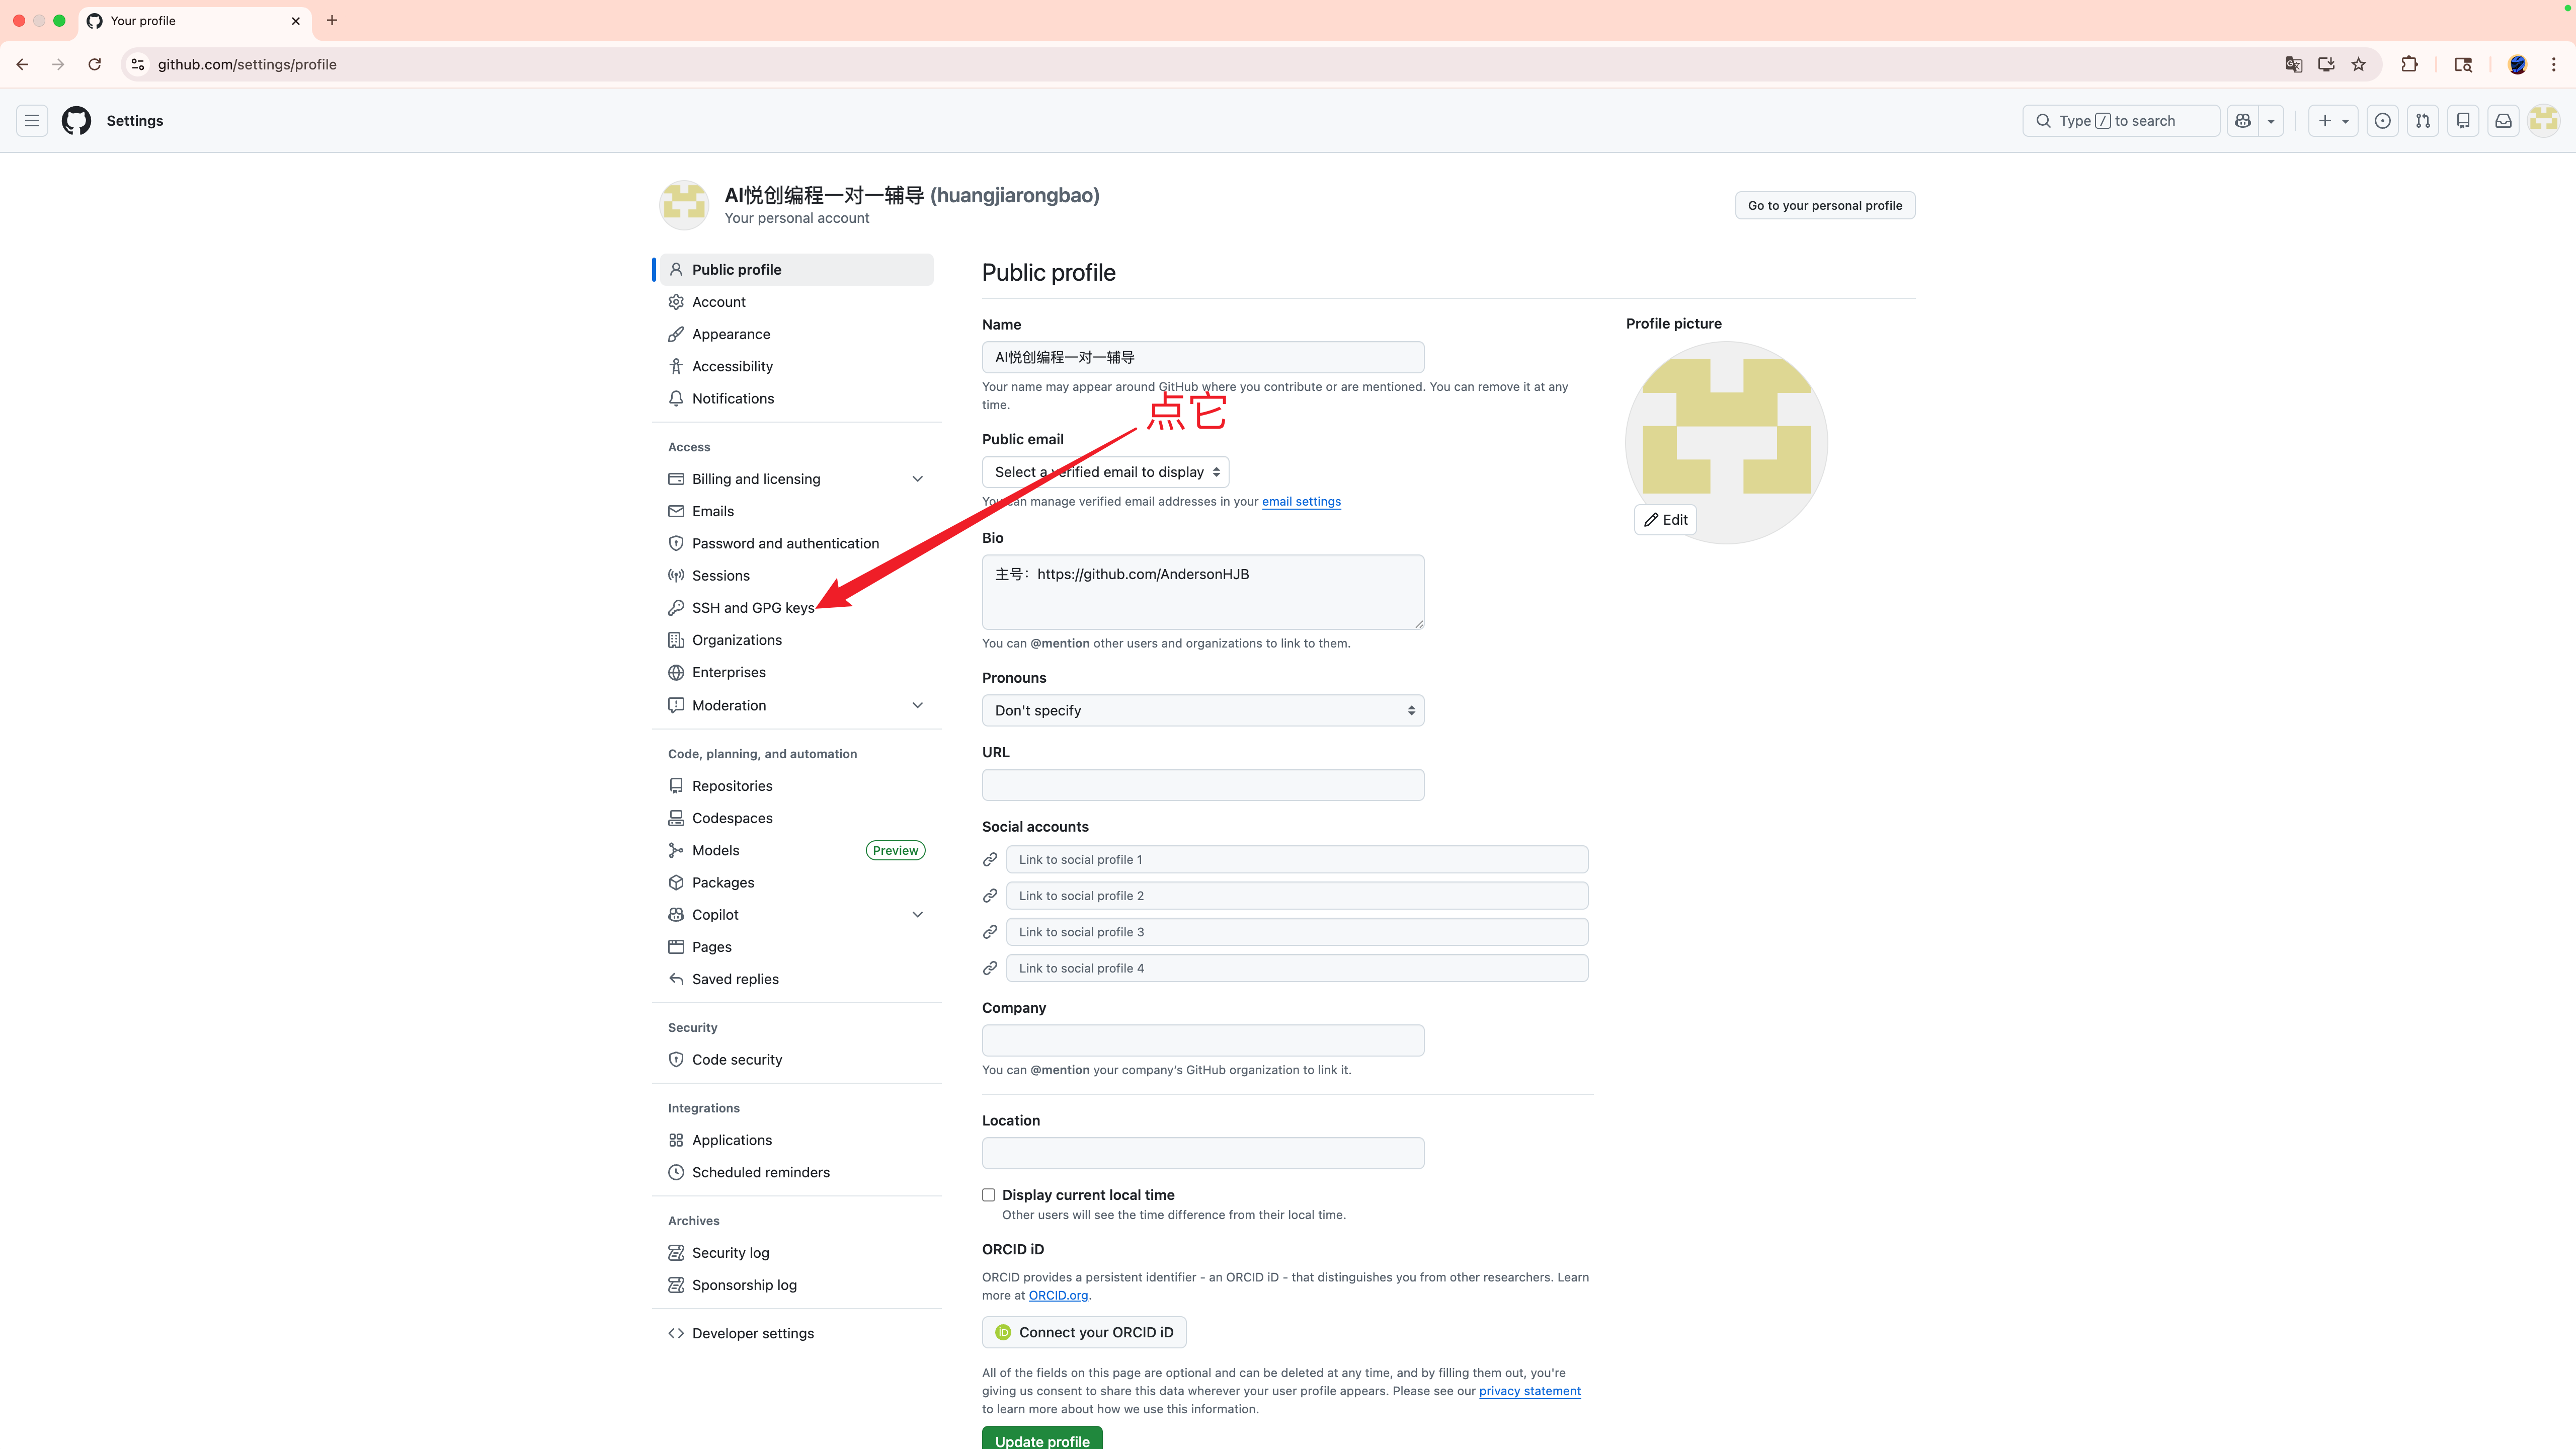This screenshot has height=1449, width=2576.
Task: Open Pages settings
Action: [797, 947]
